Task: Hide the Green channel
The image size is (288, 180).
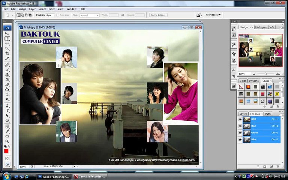Action: 240,133
